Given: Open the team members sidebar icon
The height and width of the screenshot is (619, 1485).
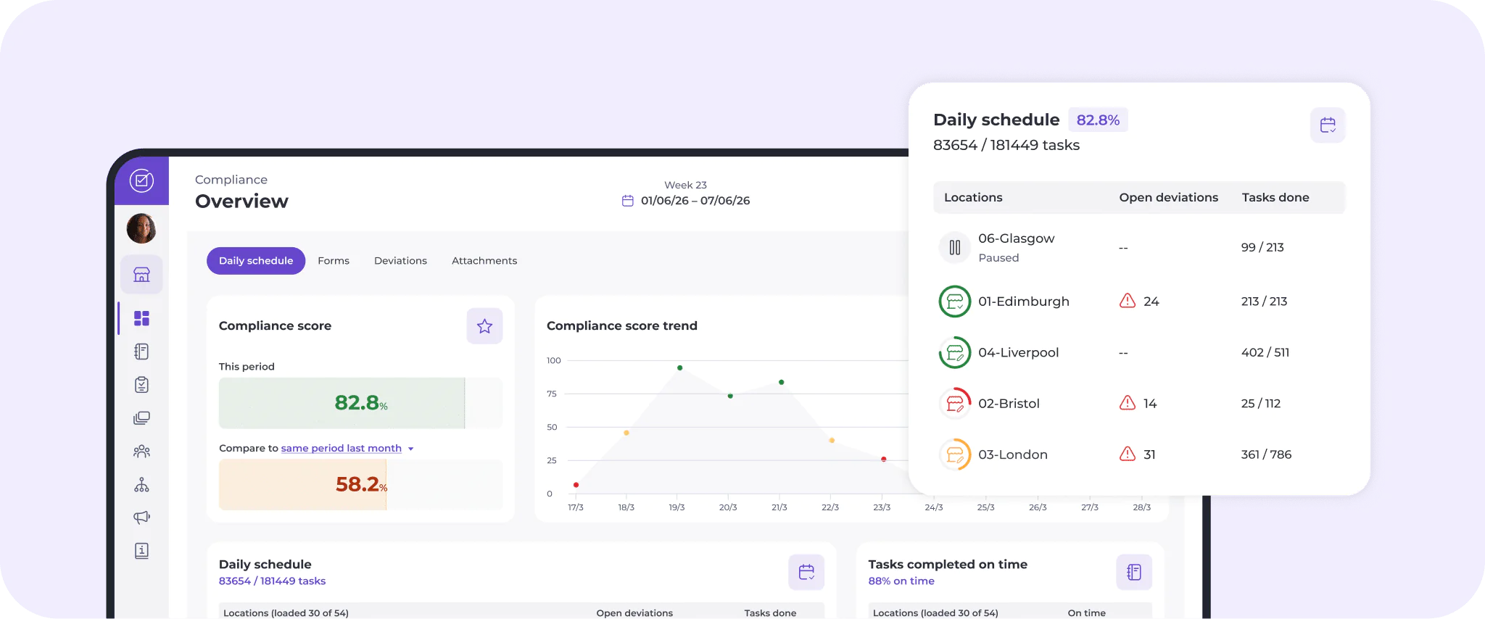Looking at the screenshot, I should pos(141,452).
